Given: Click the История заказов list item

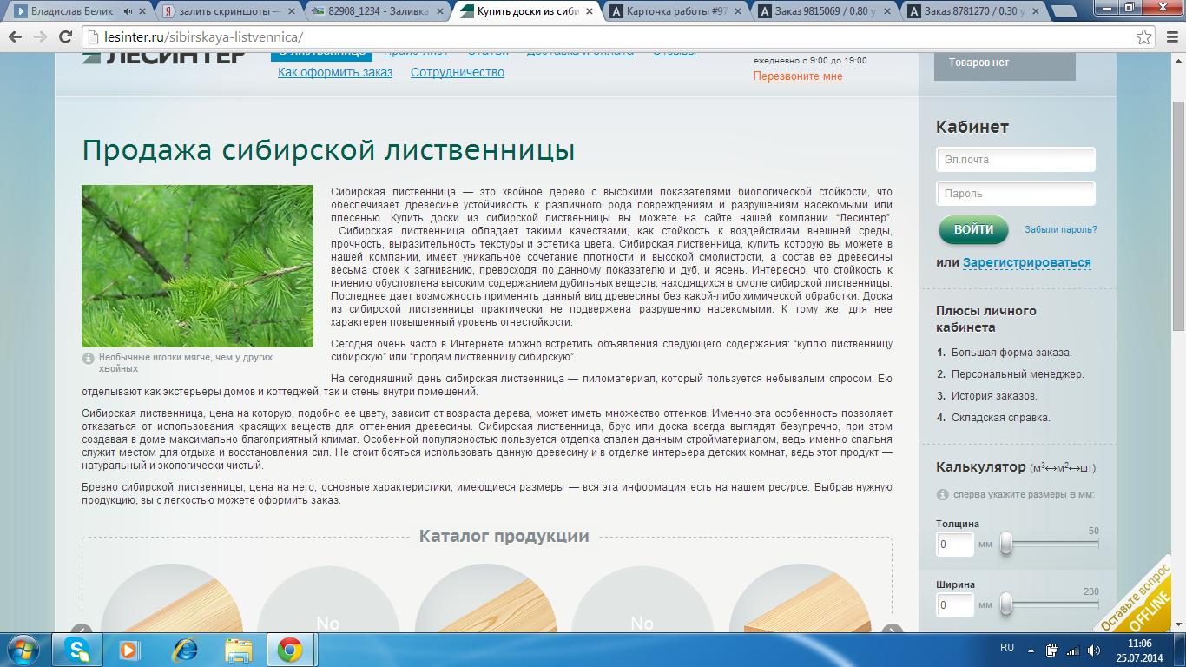Looking at the screenshot, I should coord(994,396).
